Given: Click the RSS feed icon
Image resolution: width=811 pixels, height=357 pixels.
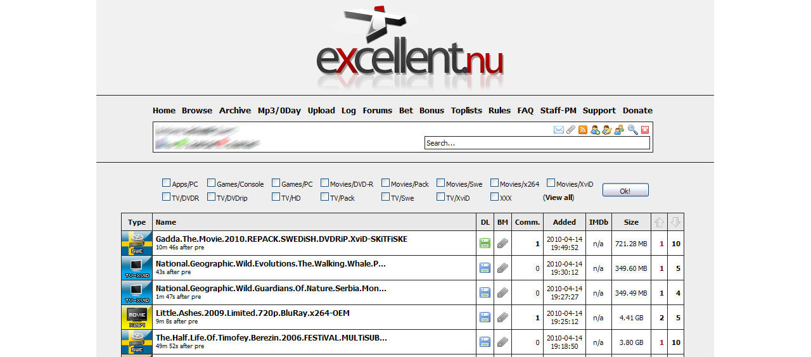Looking at the screenshot, I should tap(582, 130).
